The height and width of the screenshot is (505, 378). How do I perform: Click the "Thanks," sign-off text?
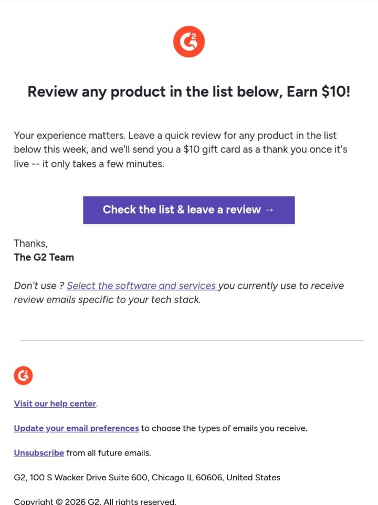coord(31,244)
